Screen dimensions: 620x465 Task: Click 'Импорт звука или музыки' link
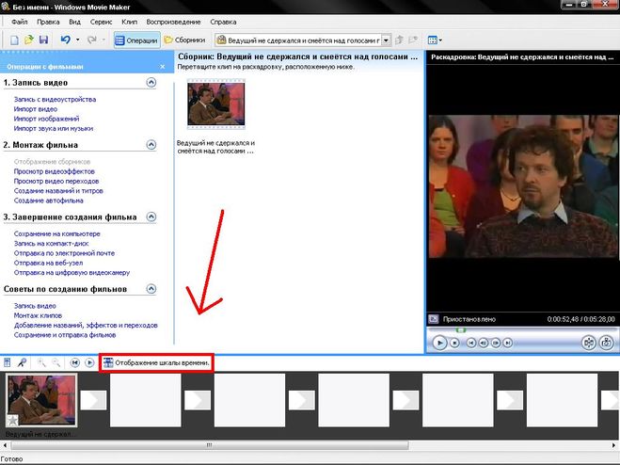click(54, 128)
